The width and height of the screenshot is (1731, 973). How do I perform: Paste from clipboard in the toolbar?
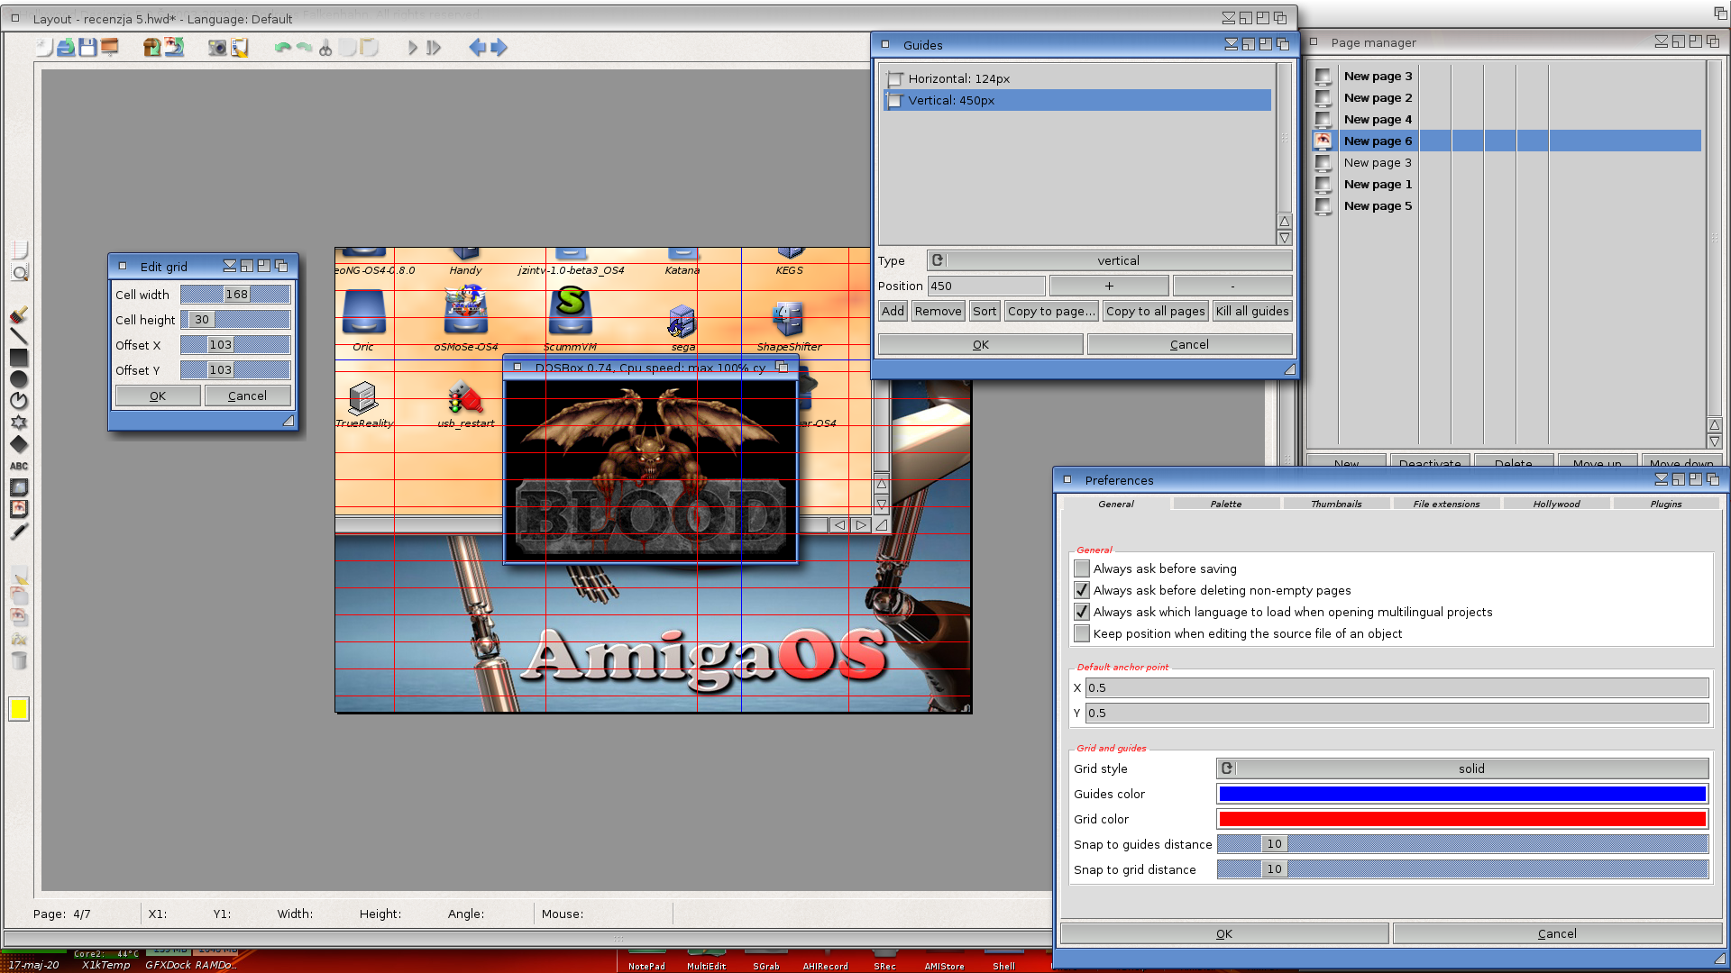(369, 47)
